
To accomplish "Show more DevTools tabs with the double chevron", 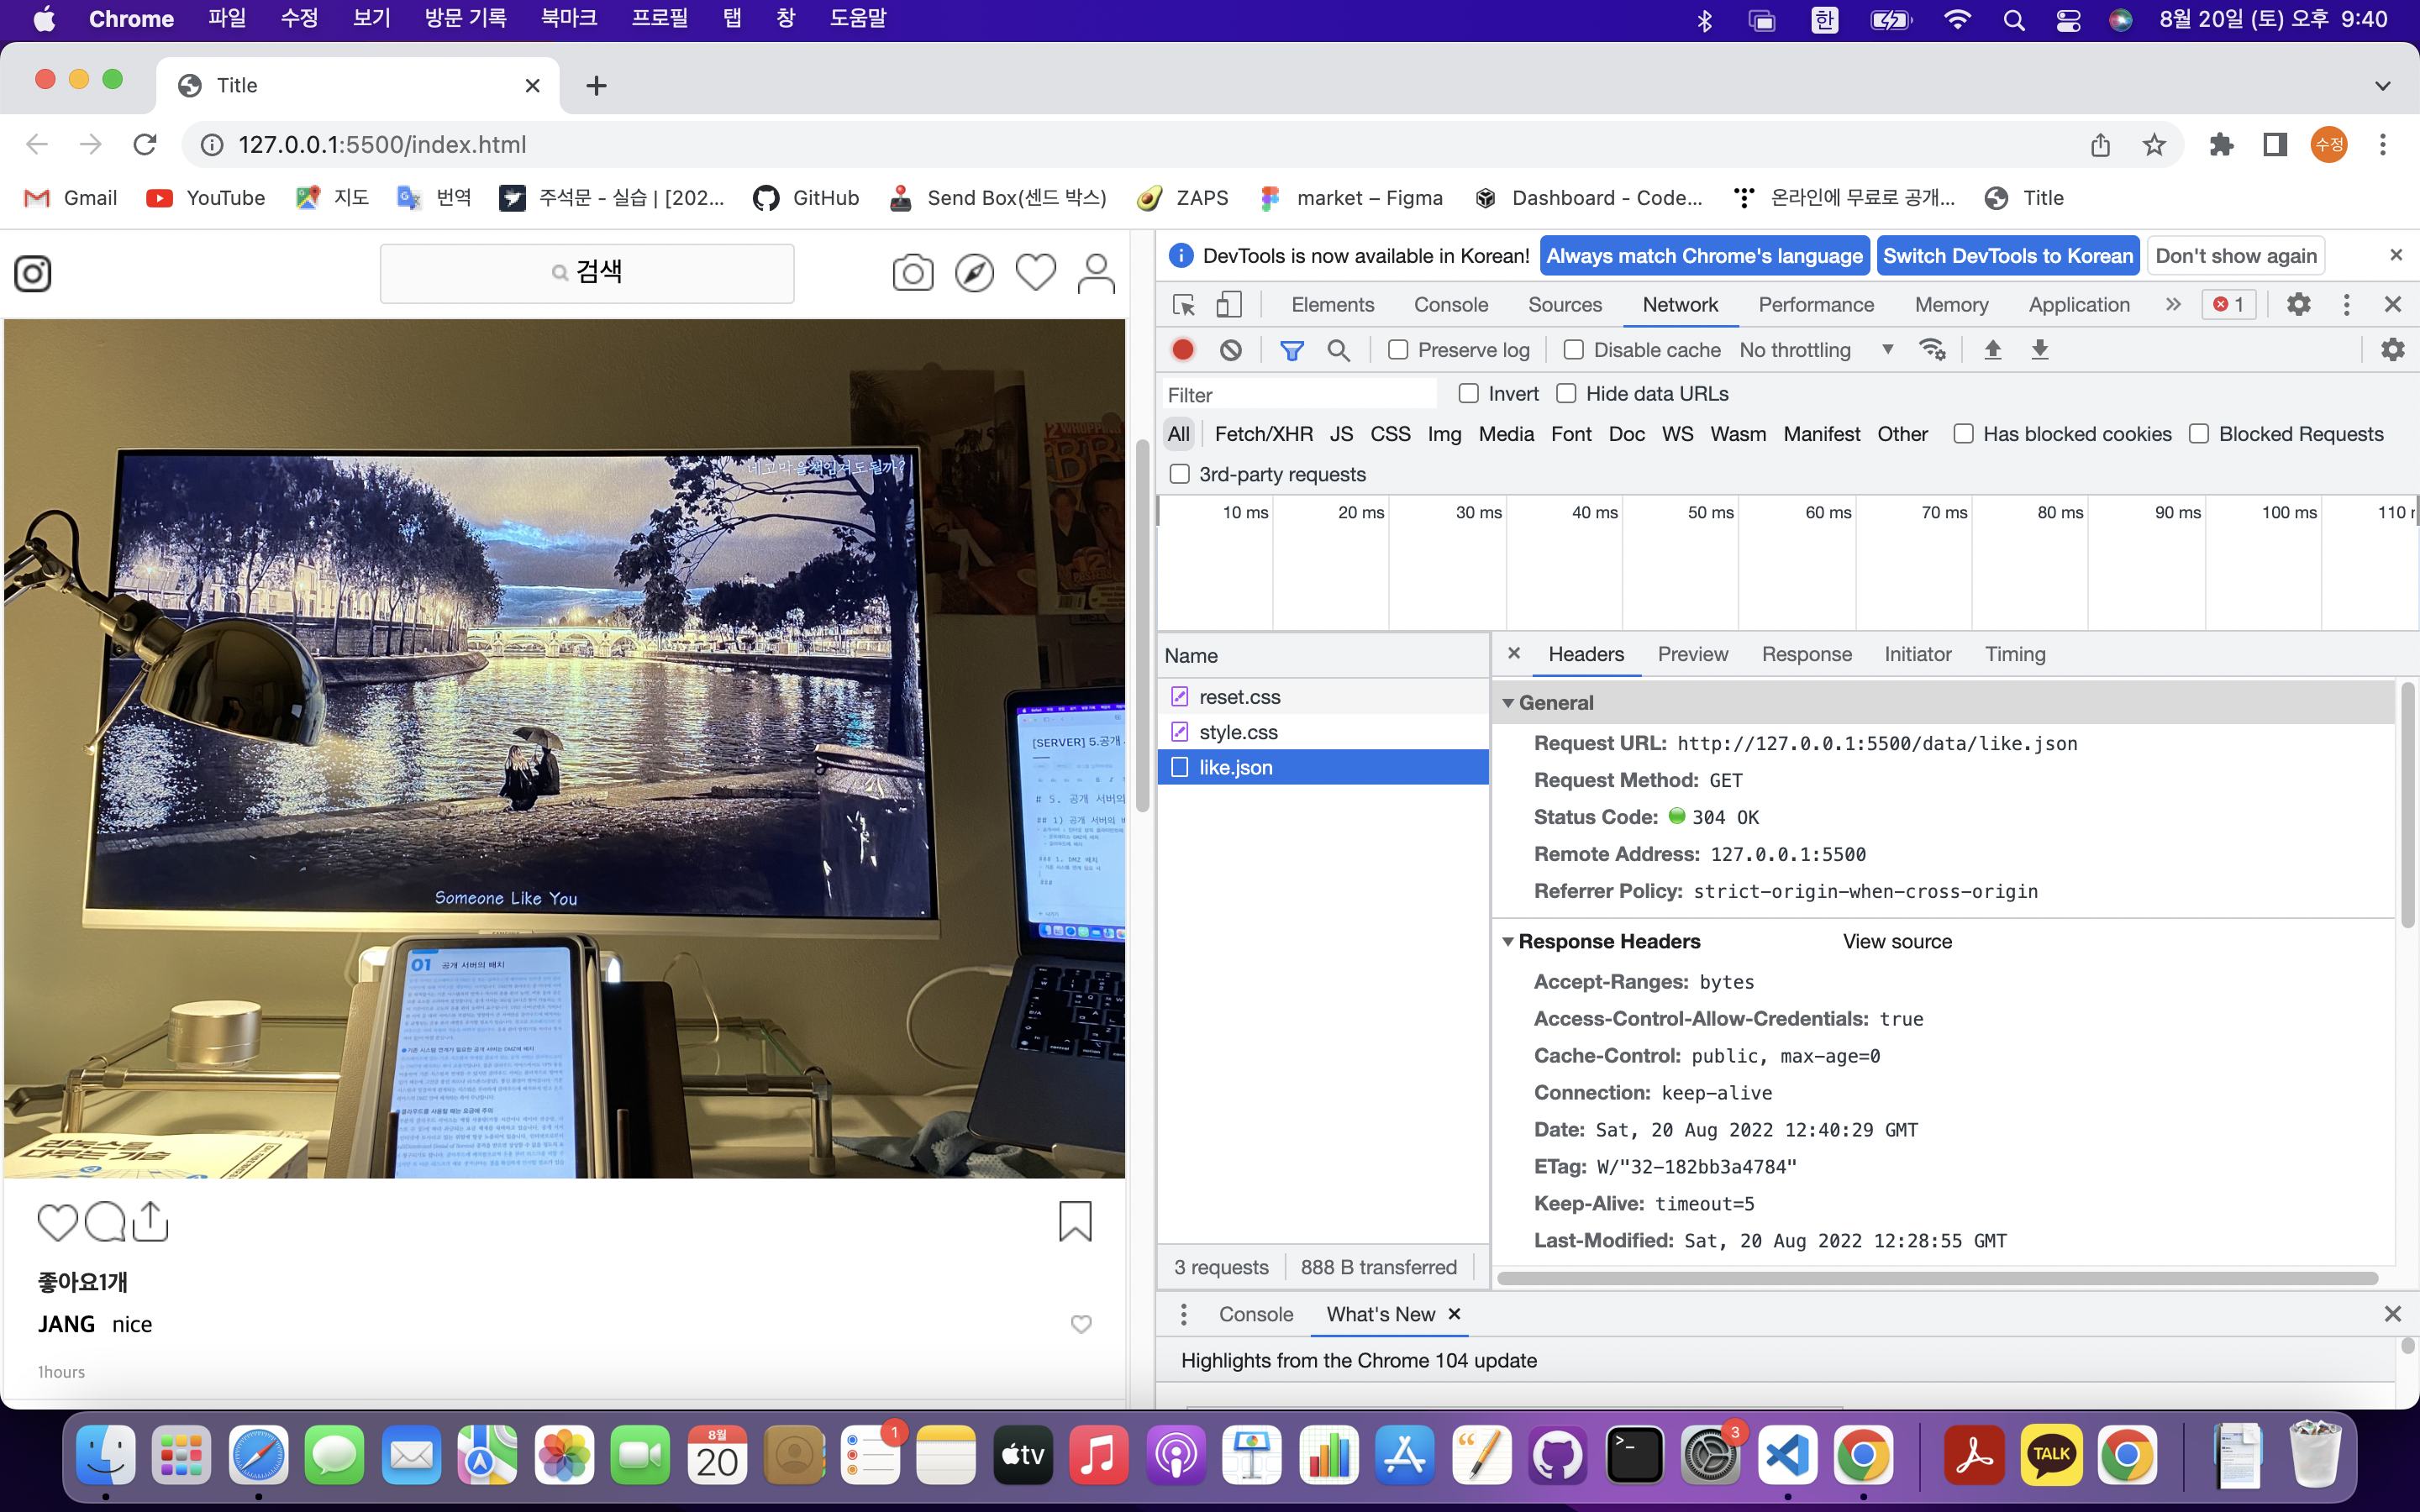I will click(2172, 304).
